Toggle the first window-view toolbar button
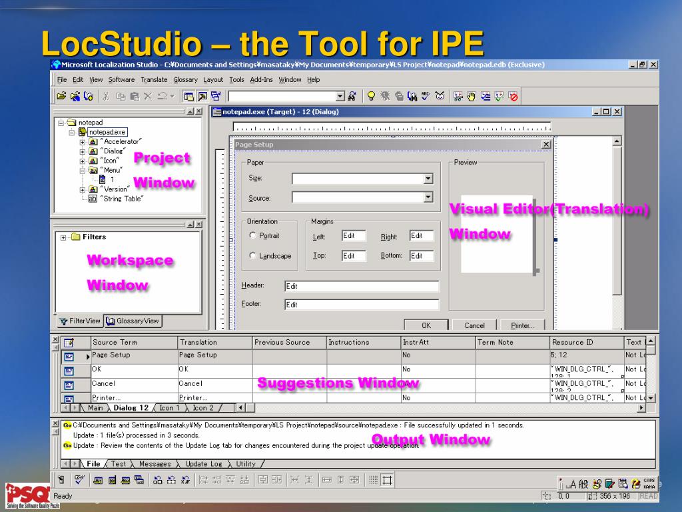 [188, 96]
